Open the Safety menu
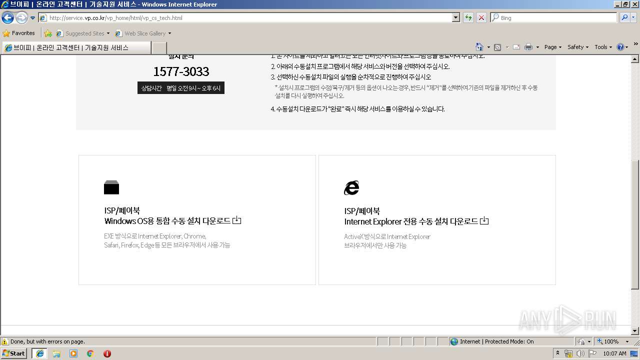The image size is (640, 360). [x=578, y=47]
